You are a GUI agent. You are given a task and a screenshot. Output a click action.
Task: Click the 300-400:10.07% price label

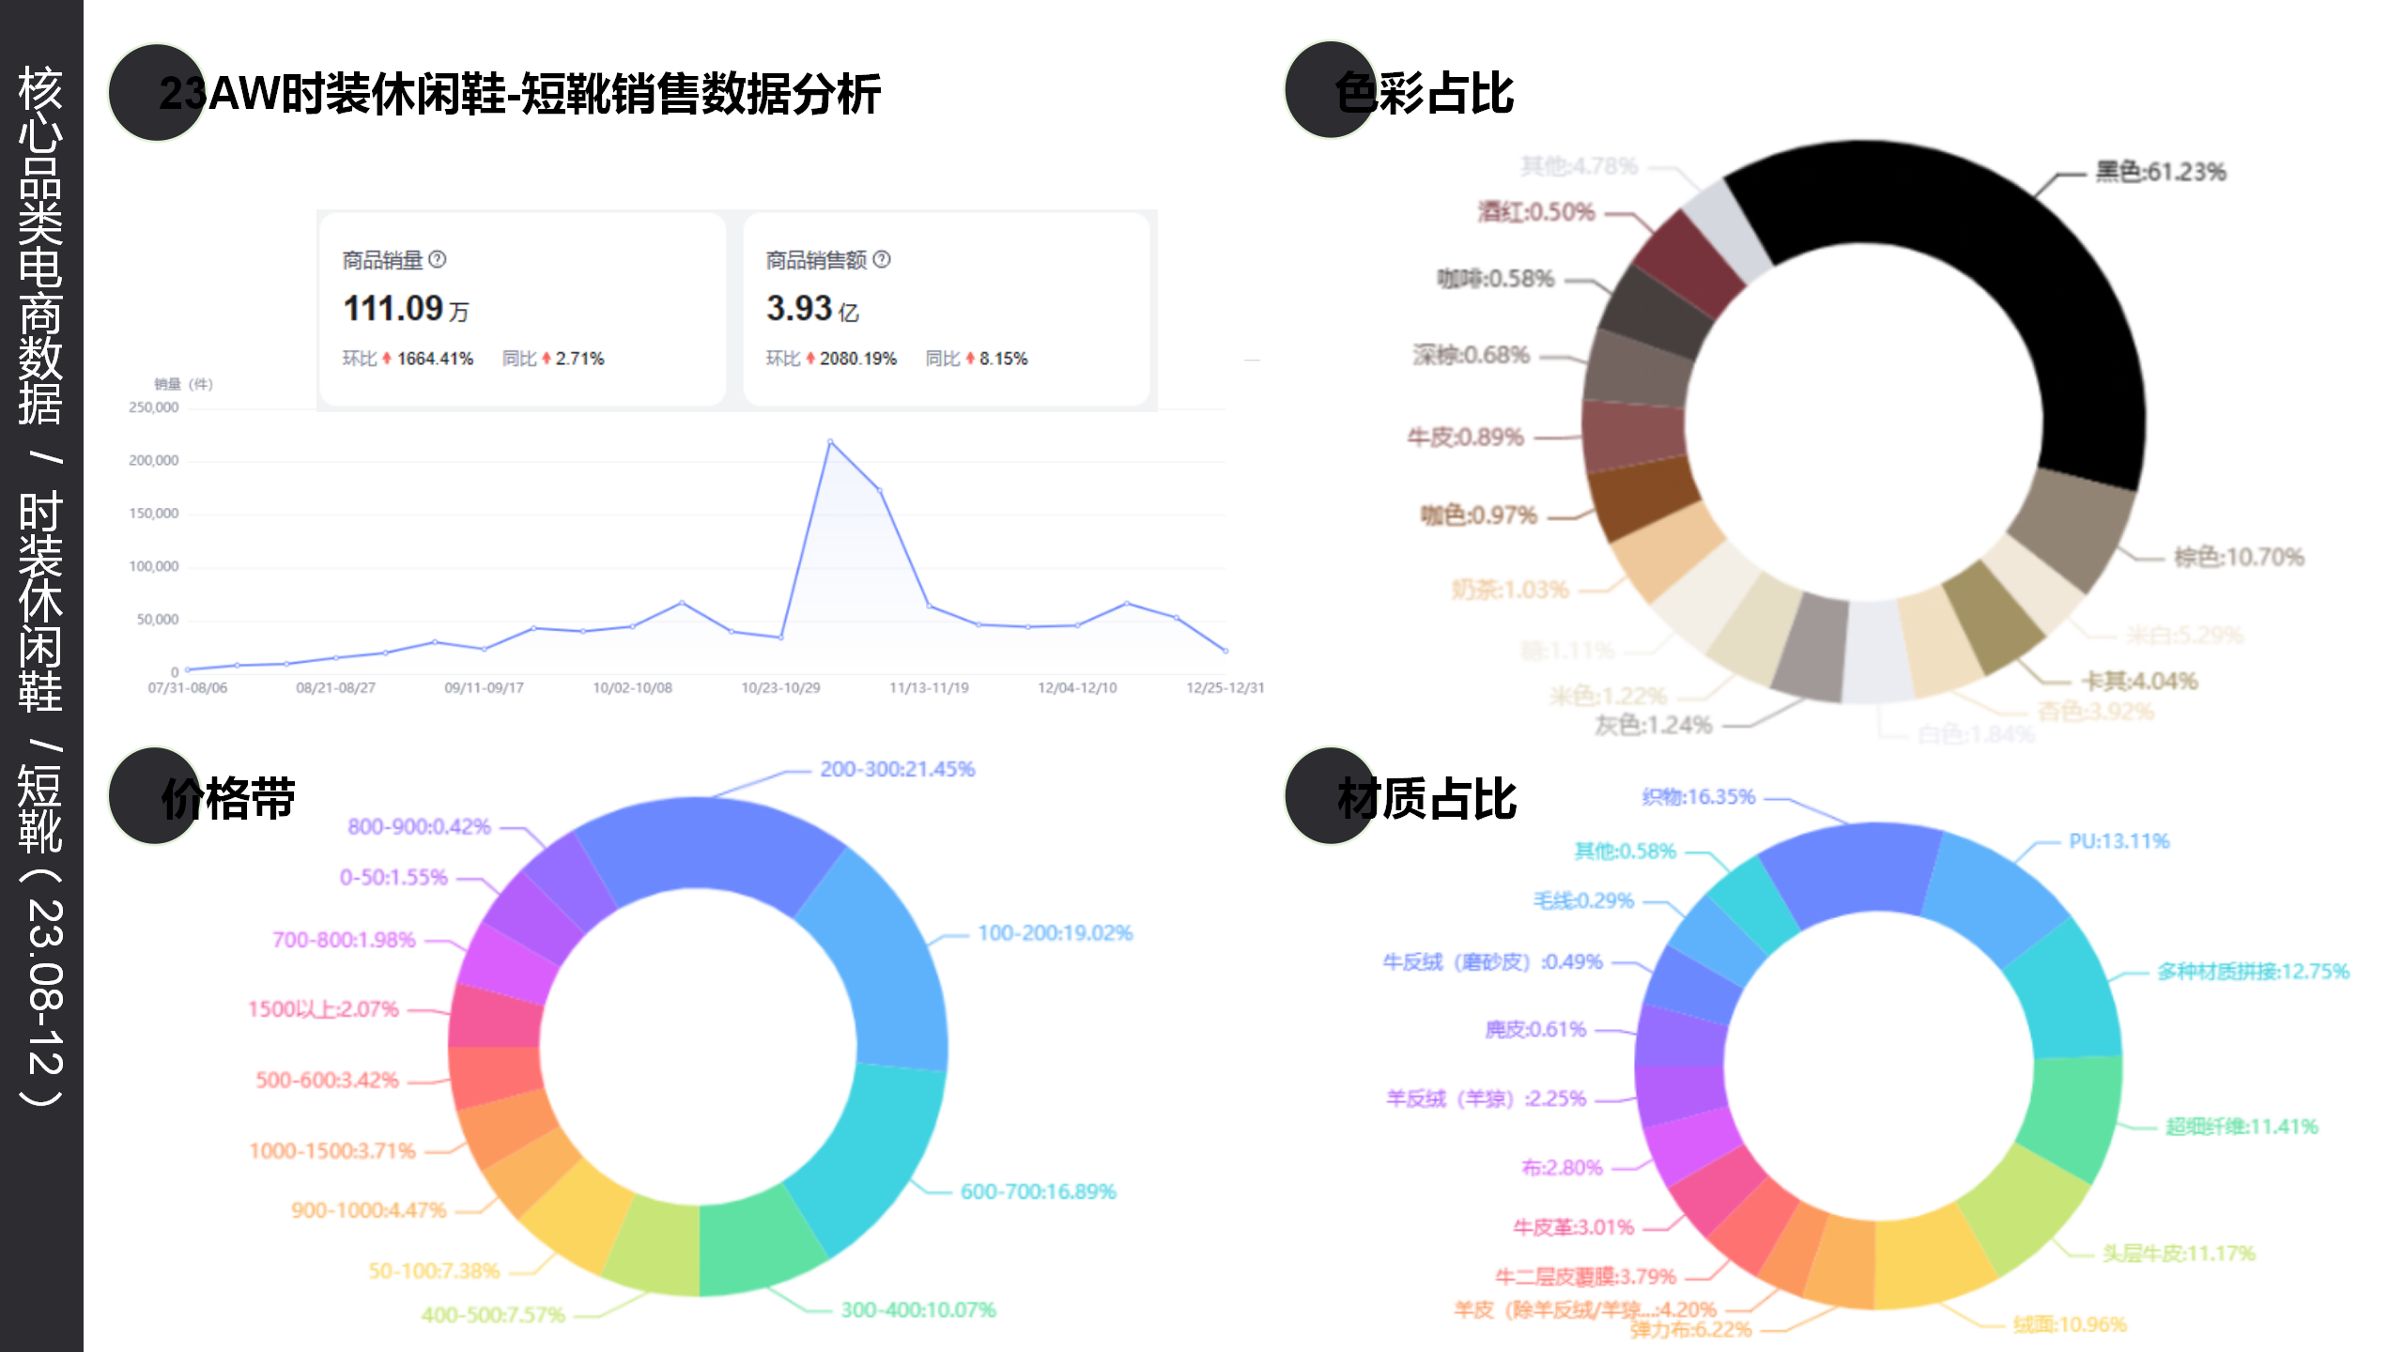918,1310
